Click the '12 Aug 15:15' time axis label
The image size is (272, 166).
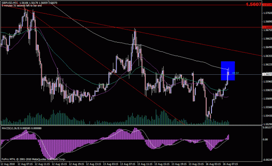pos(59,164)
